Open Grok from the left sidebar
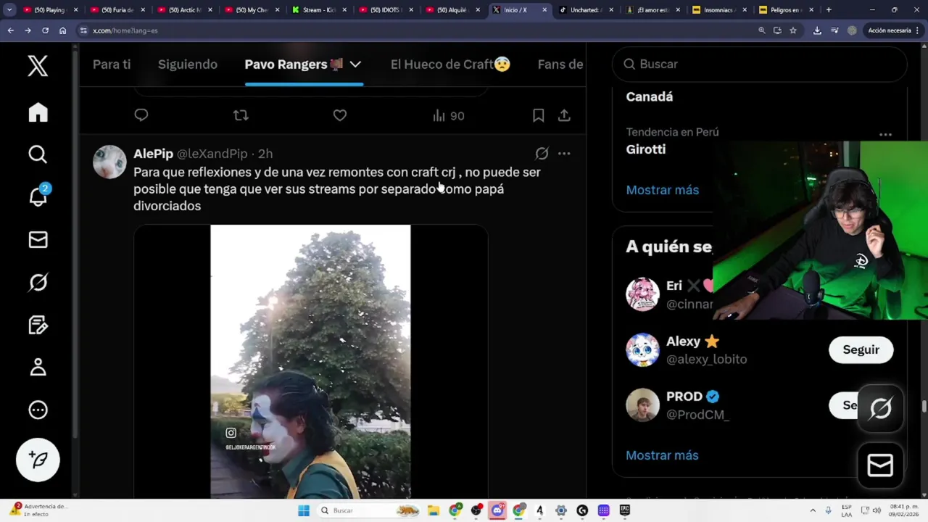The height and width of the screenshot is (522, 928). pos(38,282)
